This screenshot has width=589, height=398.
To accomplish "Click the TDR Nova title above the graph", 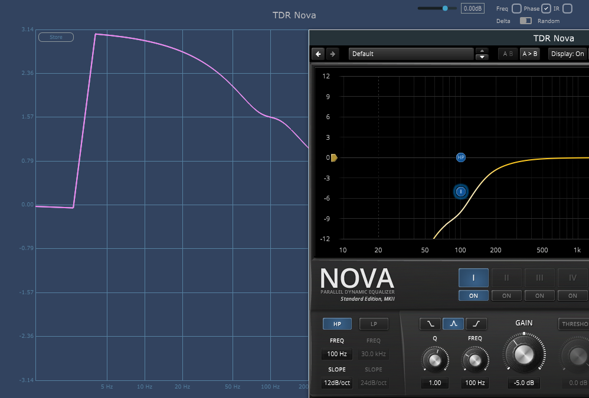I will (294, 15).
